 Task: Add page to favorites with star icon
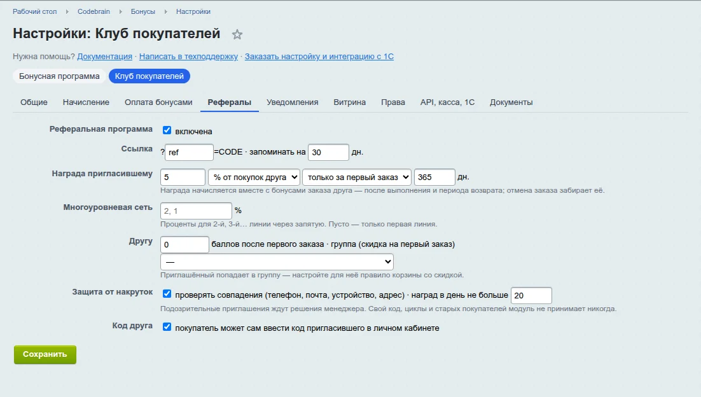(237, 34)
